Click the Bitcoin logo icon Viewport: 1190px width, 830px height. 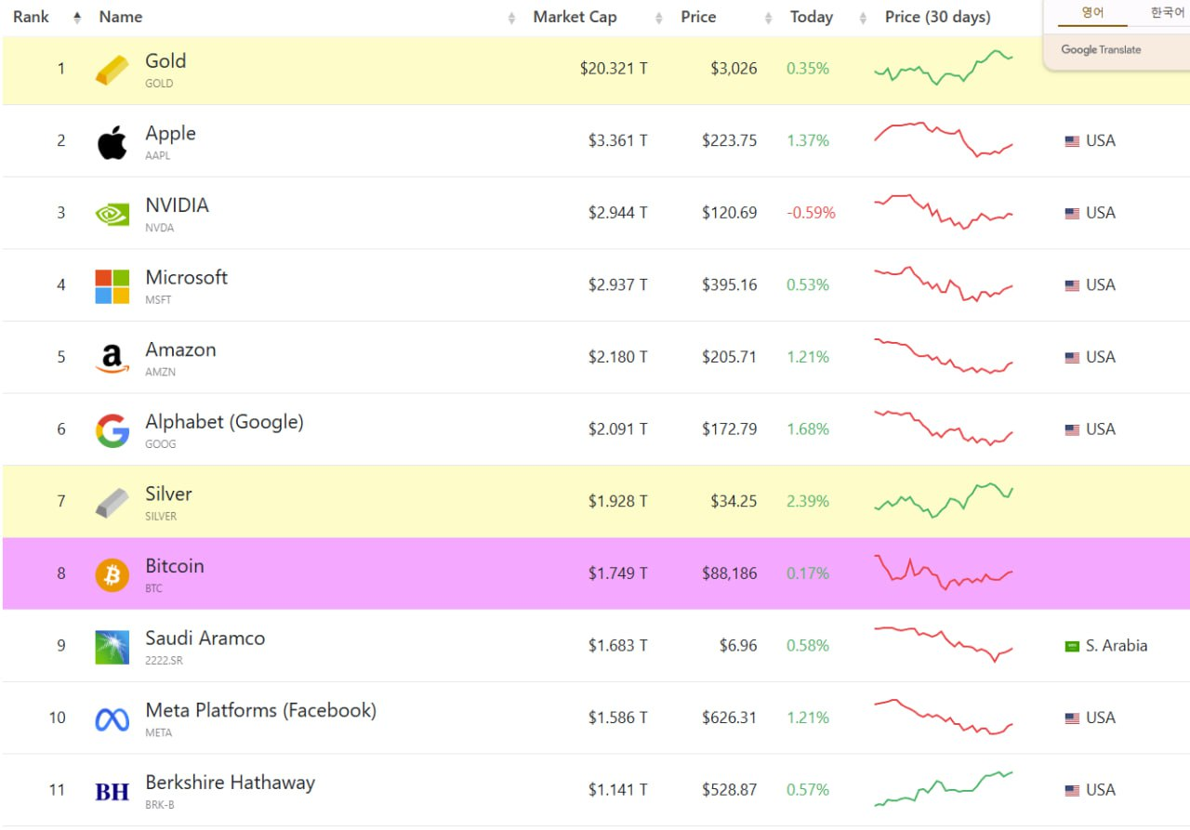click(112, 575)
